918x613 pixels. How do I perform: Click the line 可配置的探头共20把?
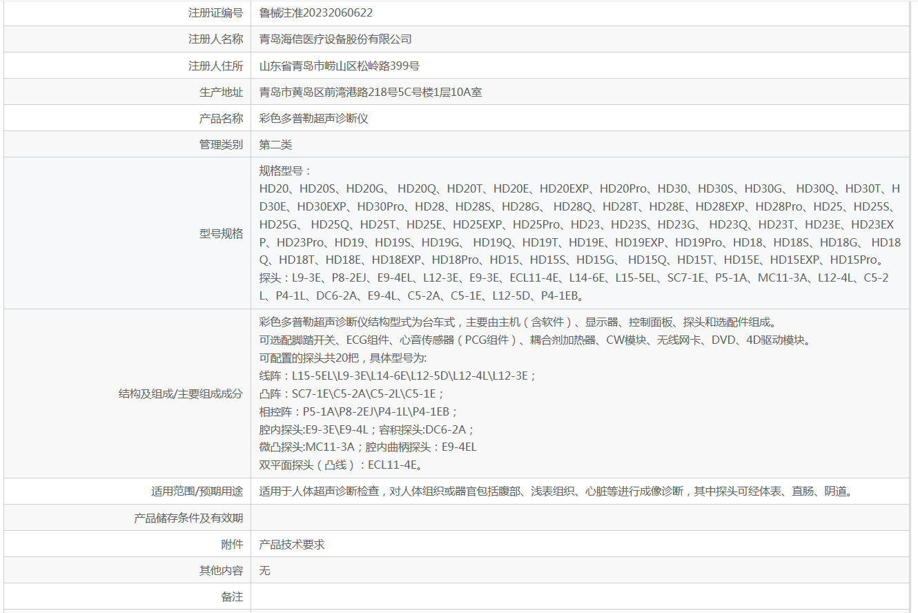[x=343, y=358]
